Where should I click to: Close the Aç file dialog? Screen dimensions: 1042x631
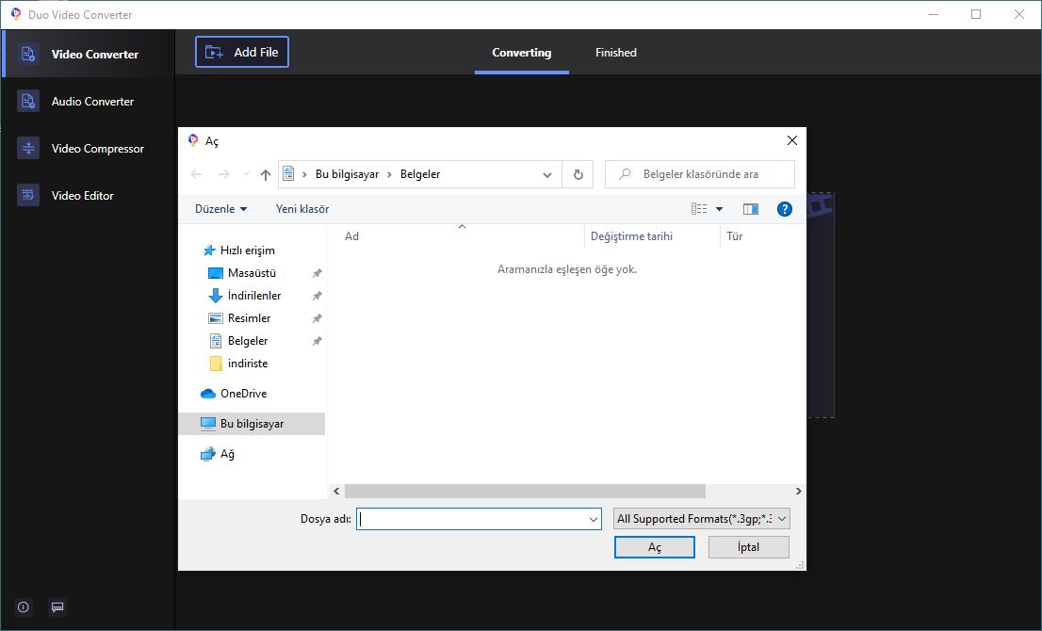pos(792,140)
